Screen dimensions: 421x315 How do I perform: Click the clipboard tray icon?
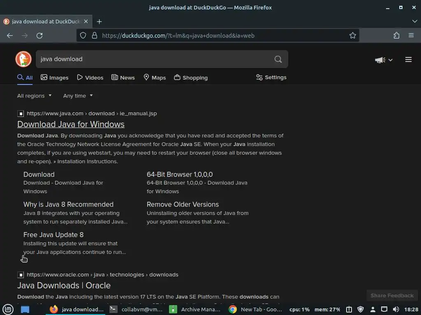(x=349, y=309)
